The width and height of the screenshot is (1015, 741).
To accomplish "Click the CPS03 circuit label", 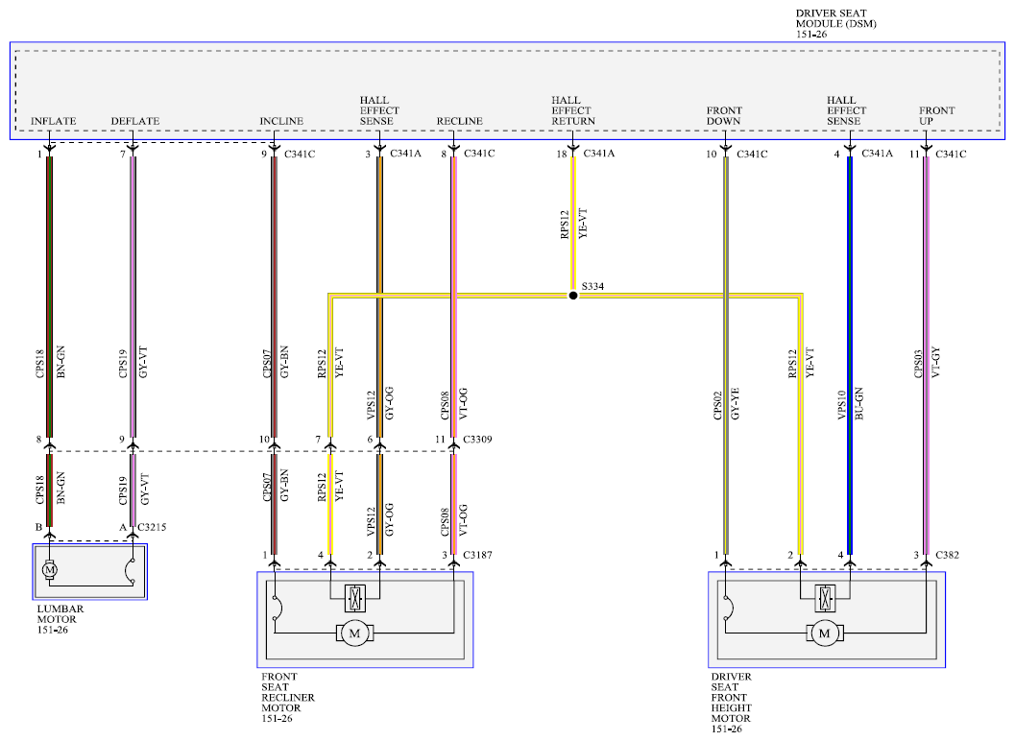I will (x=918, y=365).
